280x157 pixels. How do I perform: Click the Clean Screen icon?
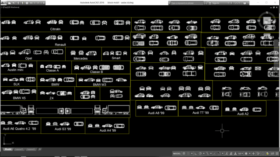pos(272,154)
